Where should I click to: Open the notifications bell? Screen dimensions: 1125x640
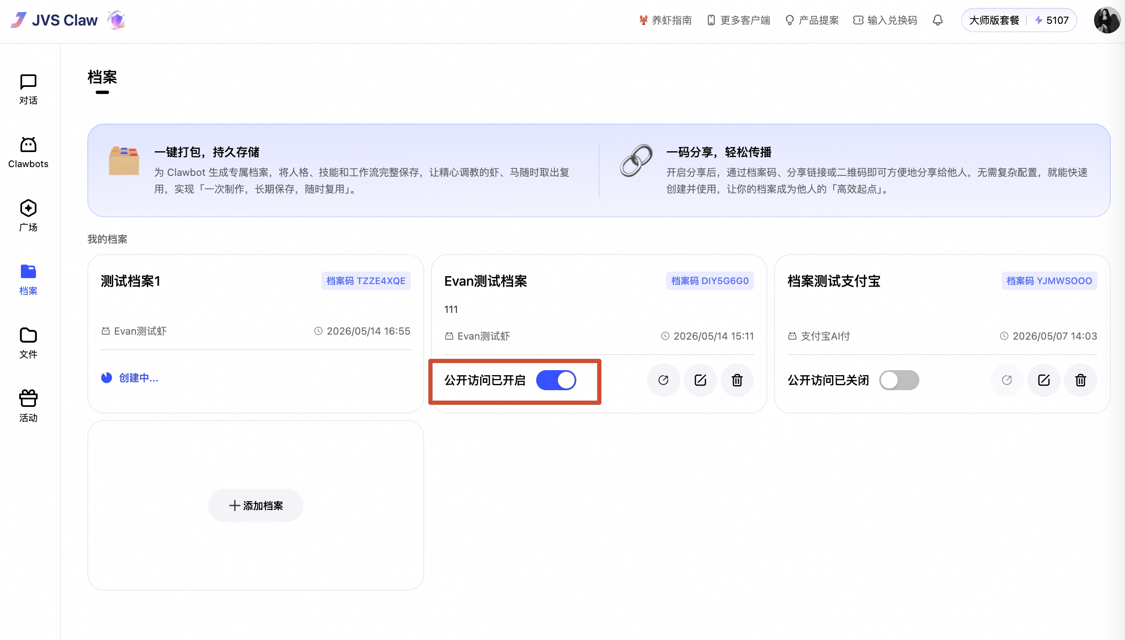tap(937, 20)
